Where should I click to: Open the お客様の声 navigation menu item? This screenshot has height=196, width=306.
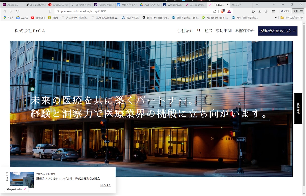pos(245,31)
